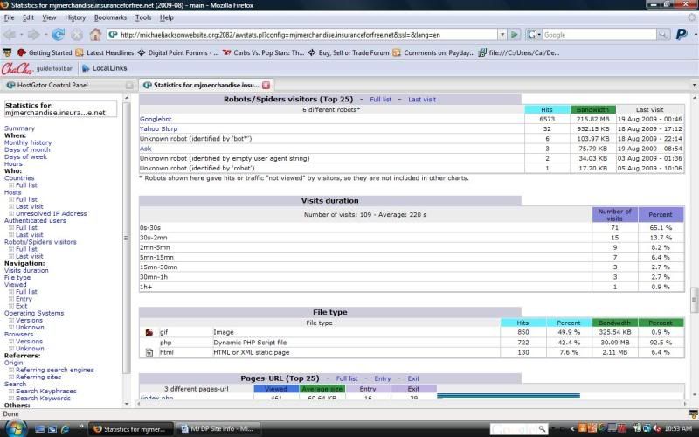Click the Yahoo Slurp robot link
The image size is (699, 437).
(x=158, y=128)
